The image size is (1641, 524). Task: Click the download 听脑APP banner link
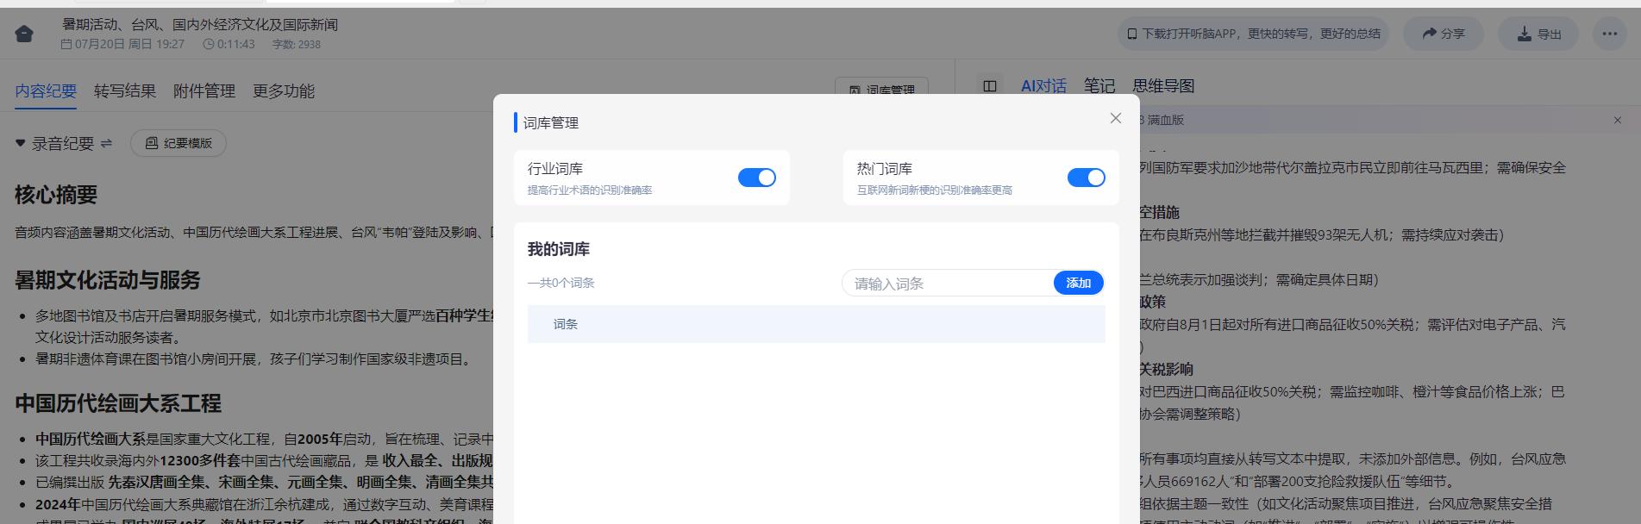click(1253, 34)
